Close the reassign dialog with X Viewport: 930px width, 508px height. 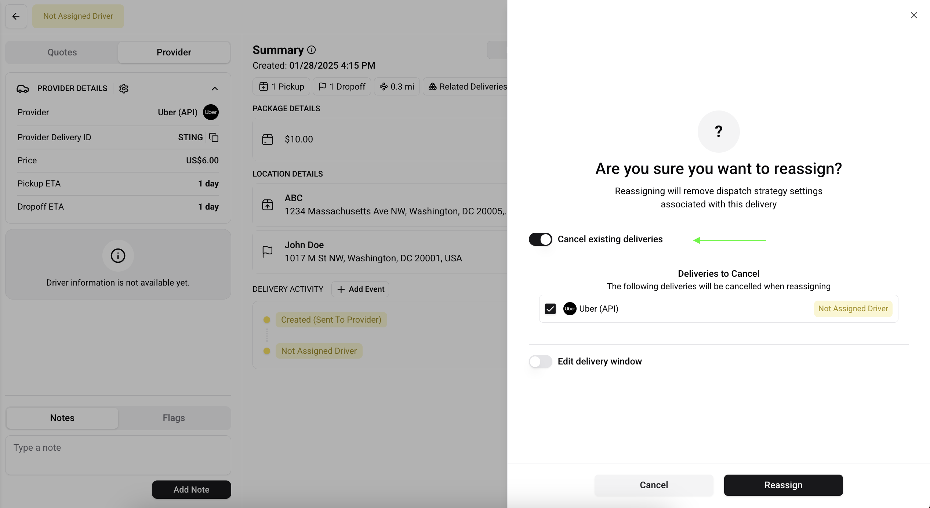click(x=913, y=15)
